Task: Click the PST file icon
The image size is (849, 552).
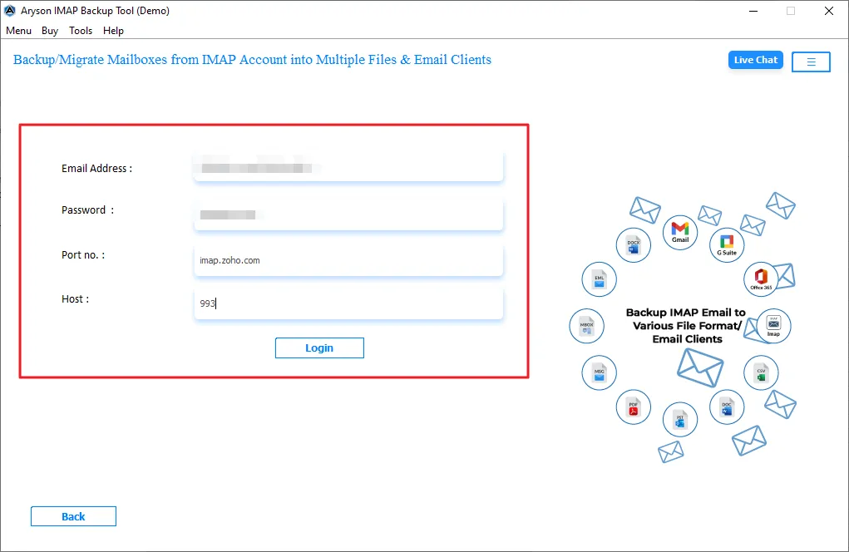Action: pyautogui.click(x=680, y=420)
